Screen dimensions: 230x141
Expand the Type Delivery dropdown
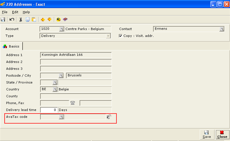pos(108,36)
